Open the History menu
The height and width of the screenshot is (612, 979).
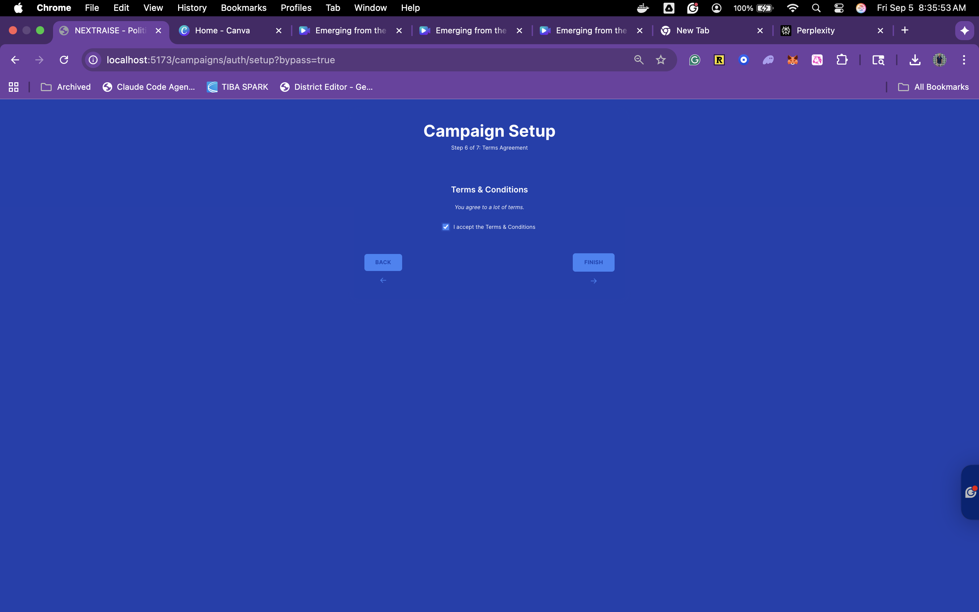tap(192, 8)
